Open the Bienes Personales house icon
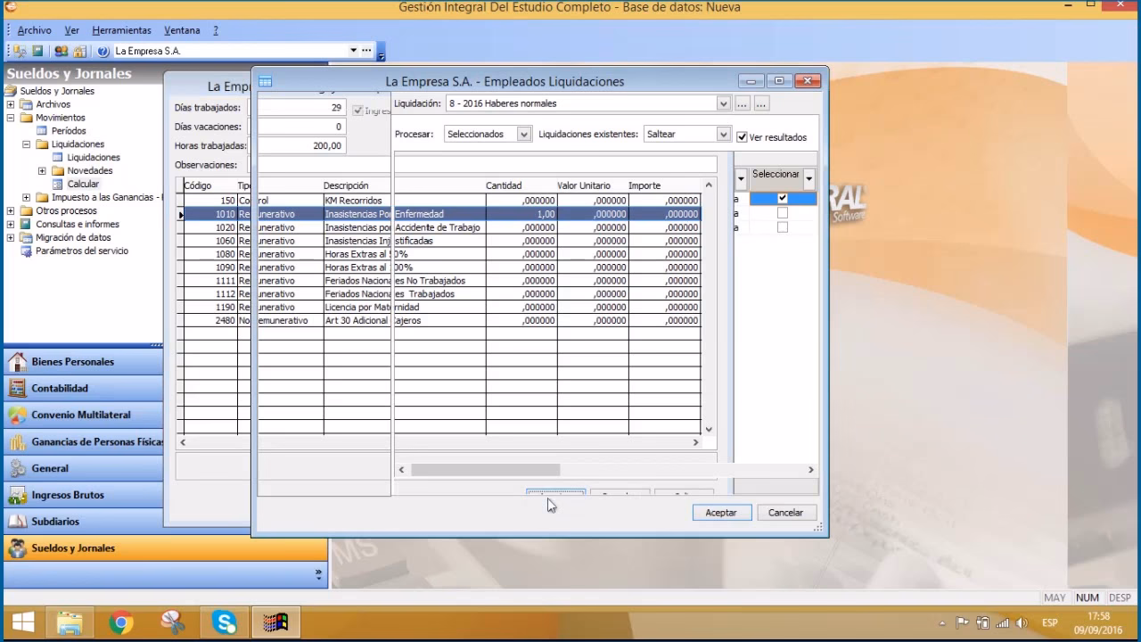Screen dimensions: 1141x642 click(x=17, y=362)
